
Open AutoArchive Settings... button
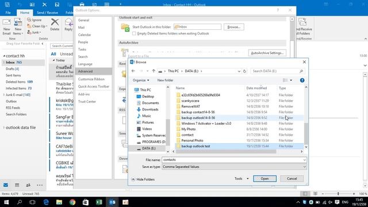267,53
